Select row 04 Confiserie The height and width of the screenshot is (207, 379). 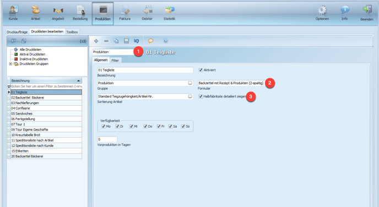coord(46,108)
